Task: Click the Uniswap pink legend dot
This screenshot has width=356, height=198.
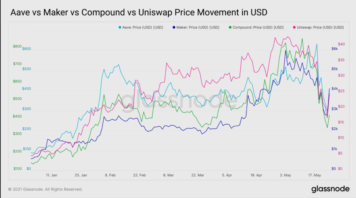Action: click(294, 27)
